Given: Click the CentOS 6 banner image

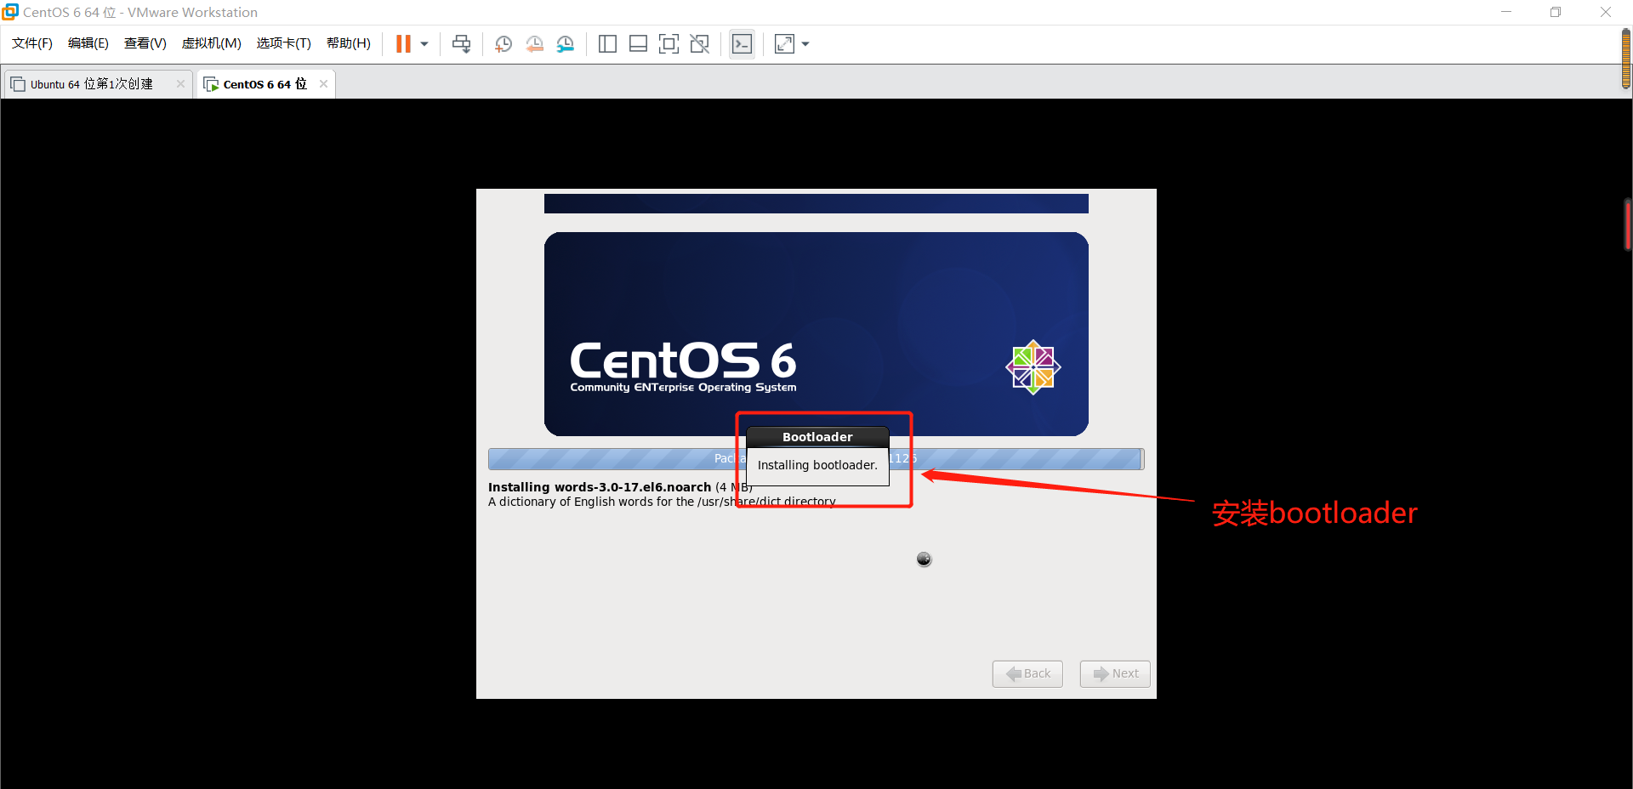Looking at the screenshot, I should [x=816, y=334].
